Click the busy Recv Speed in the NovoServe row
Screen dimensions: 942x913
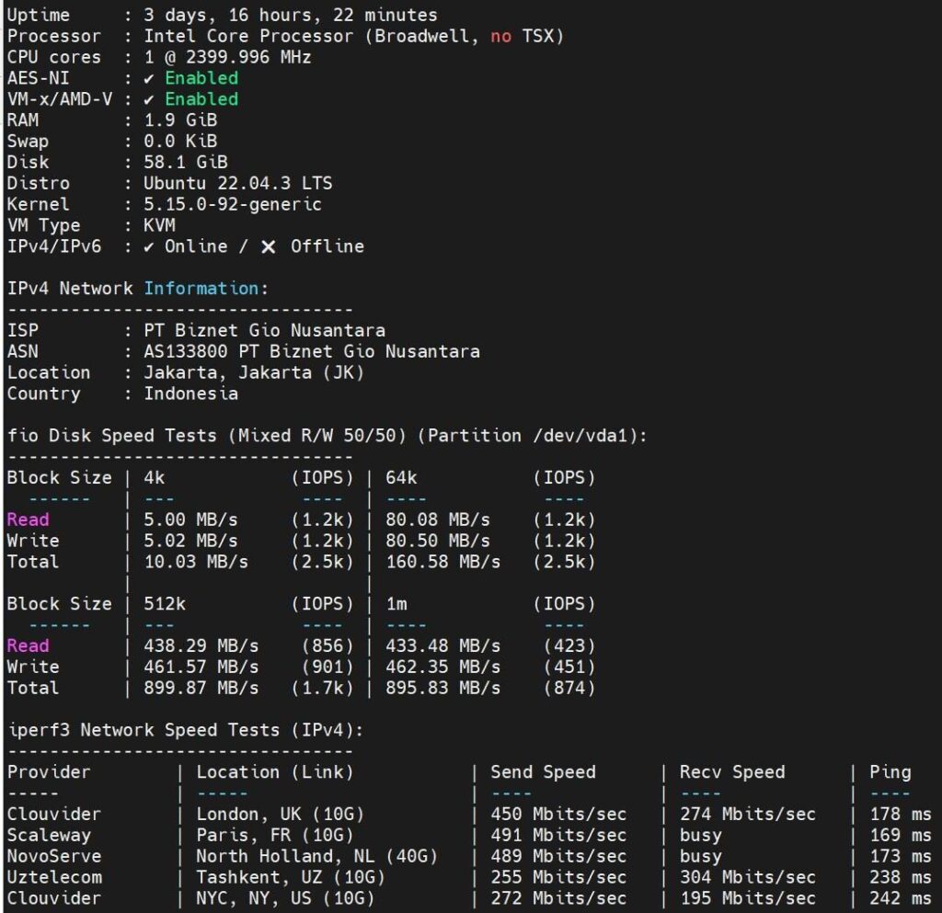[x=701, y=856]
